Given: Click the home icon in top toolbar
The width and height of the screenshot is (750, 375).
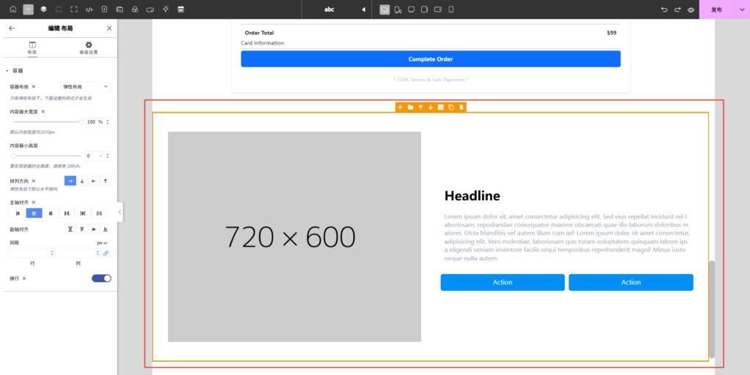Looking at the screenshot, I should click(12, 10).
